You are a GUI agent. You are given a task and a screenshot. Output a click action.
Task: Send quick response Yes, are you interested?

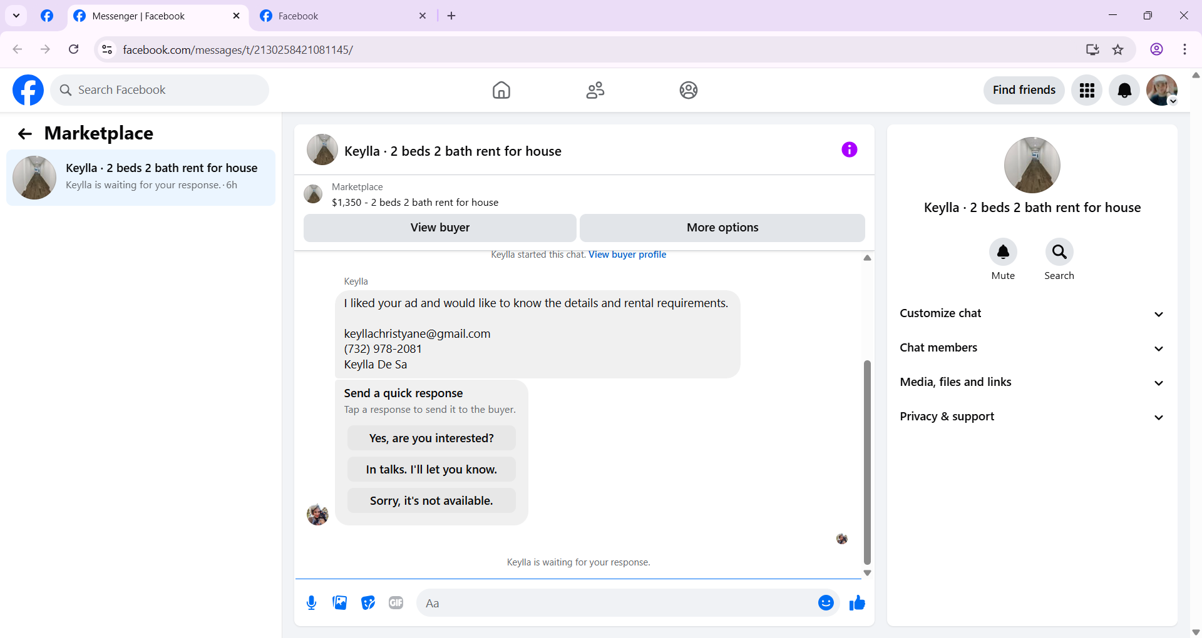(431, 438)
